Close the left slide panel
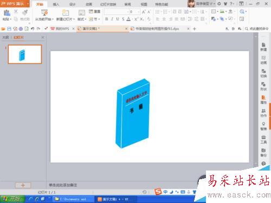Image resolution: width=271 pixels, height=203 pixels. (x=43, y=37)
